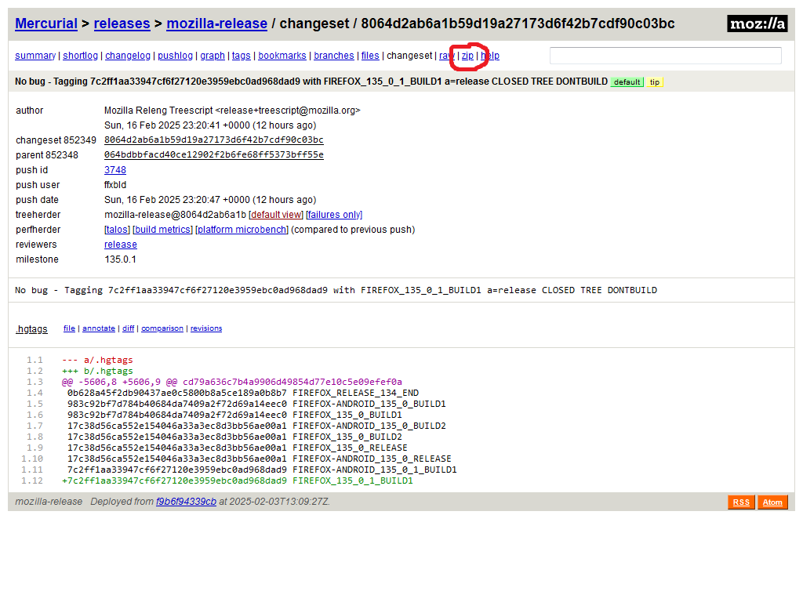Download the zip archive
This screenshot has height=602, width=803.
[x=467, y=56]
